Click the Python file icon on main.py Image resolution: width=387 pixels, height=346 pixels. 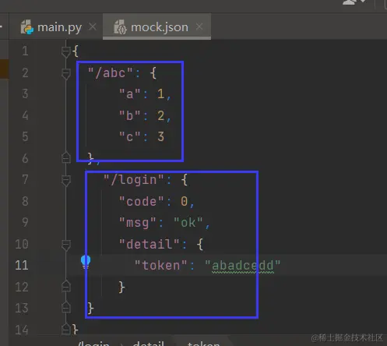click(27, 27)
